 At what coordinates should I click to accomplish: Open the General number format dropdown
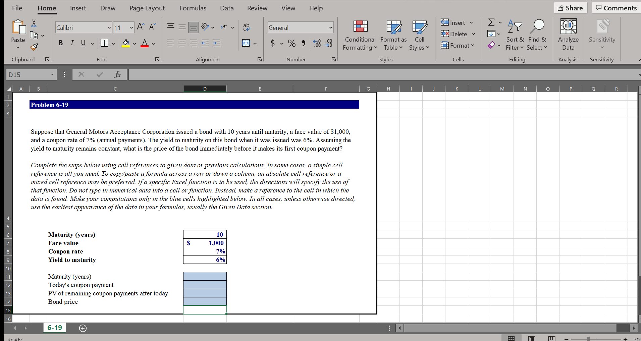[331, 27]
